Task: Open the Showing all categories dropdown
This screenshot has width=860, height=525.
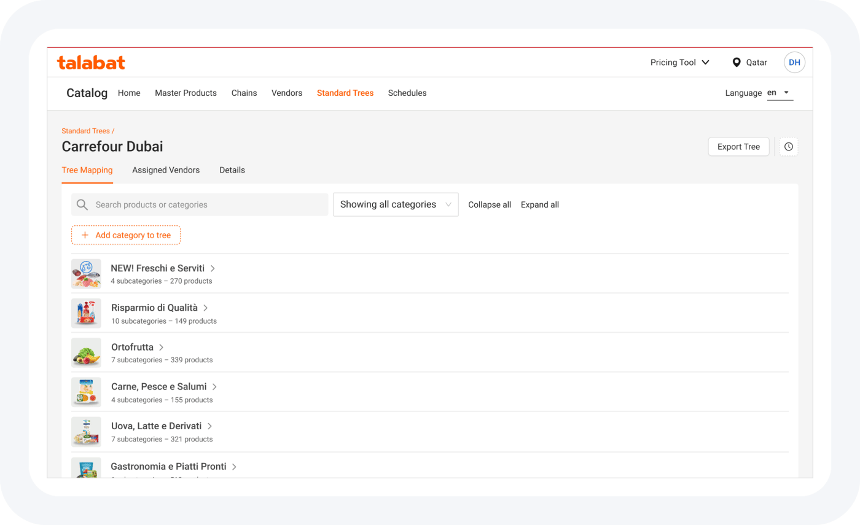Action: coord(396,204)
